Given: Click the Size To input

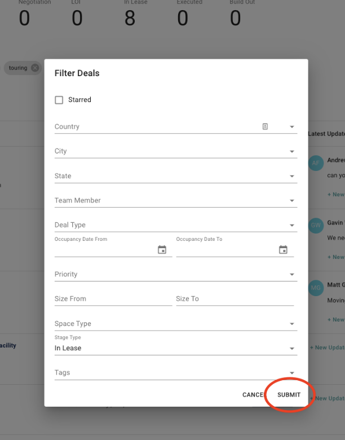Looking at the screenshot, I should pyautogui.click(x=235, y=299).
